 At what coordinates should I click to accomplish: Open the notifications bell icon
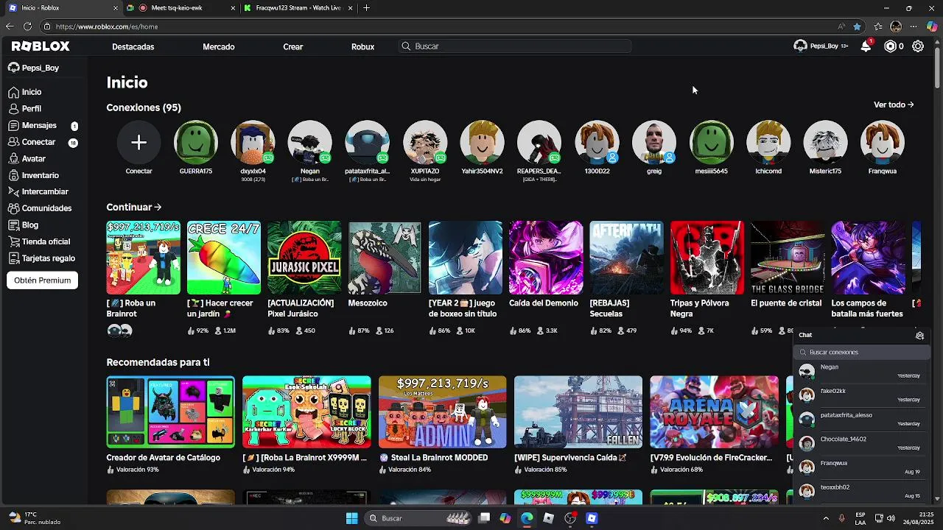(866, 46)
